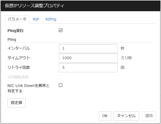Click the キャンセル button
This screenshot has width=161, height=124.
coord(126,116)
